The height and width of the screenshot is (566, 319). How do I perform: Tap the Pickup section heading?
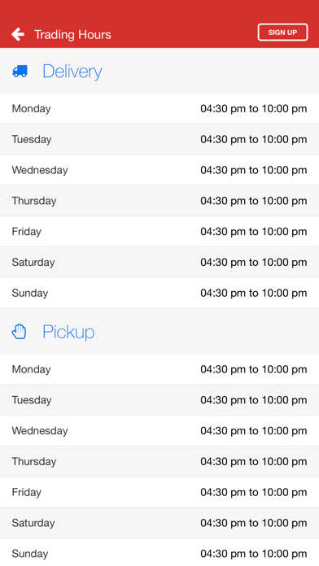tap(68, 332)
